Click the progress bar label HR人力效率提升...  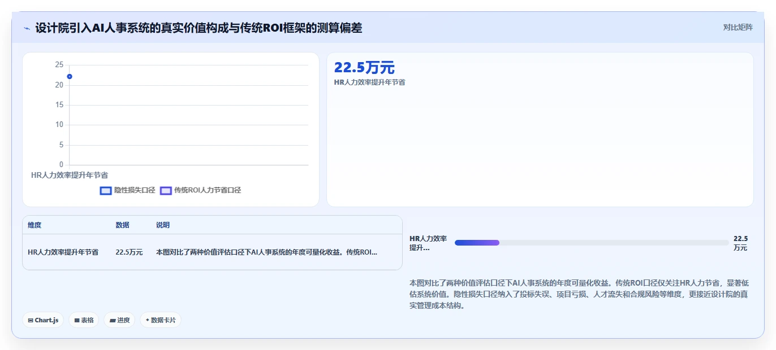[x=428, y=243]
